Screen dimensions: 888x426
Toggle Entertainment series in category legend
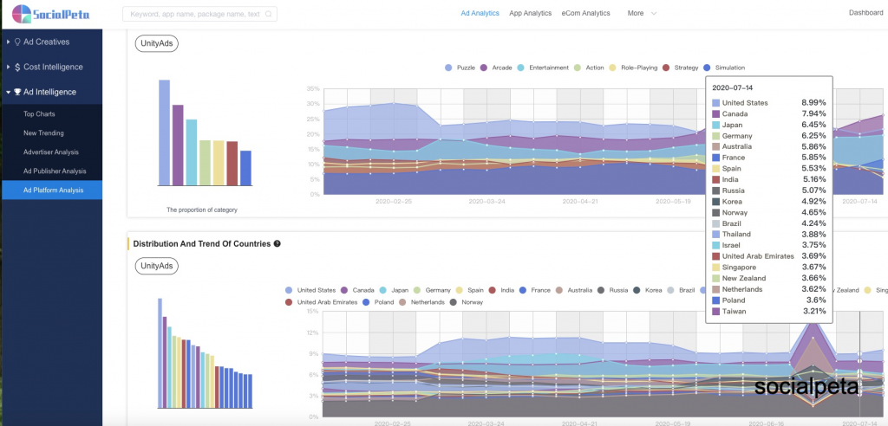tap(543, 68)
